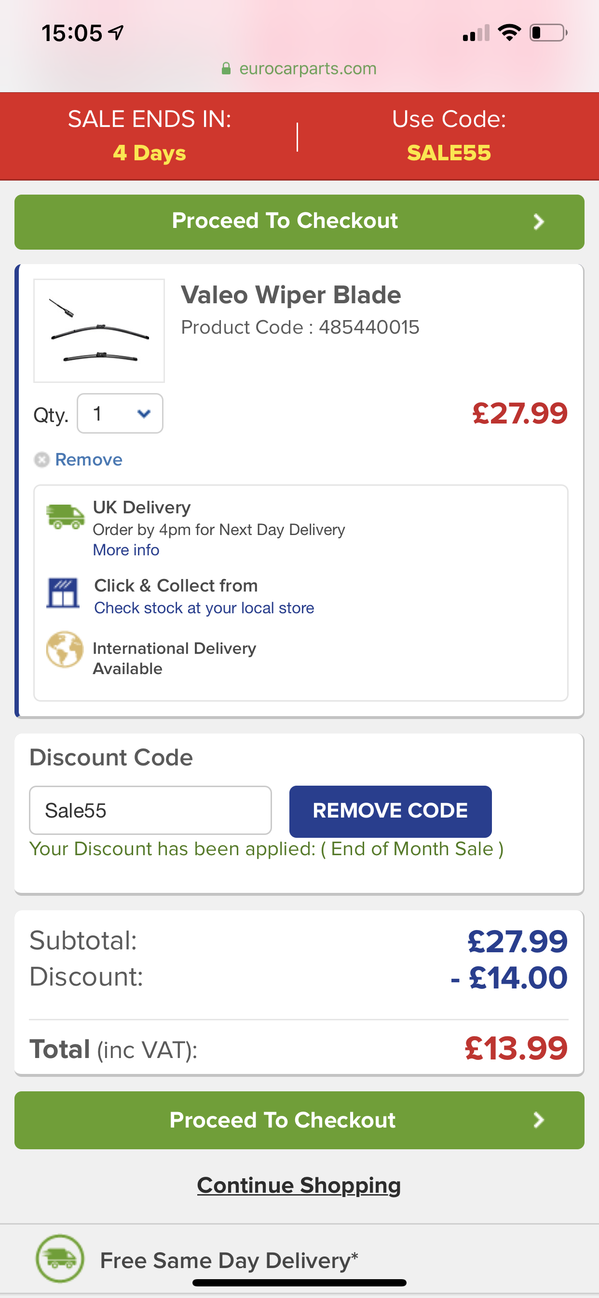The image size is (599, 1298).
Task: Tap the International Delivery globe icon
Action: 65,649
